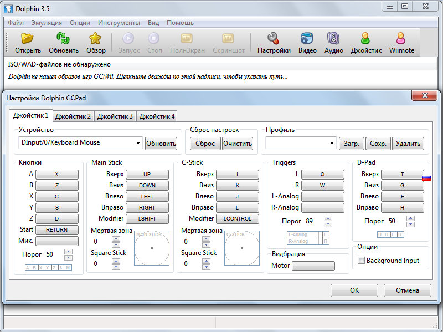Open Аудио speaker settings icon

(333, 38)
